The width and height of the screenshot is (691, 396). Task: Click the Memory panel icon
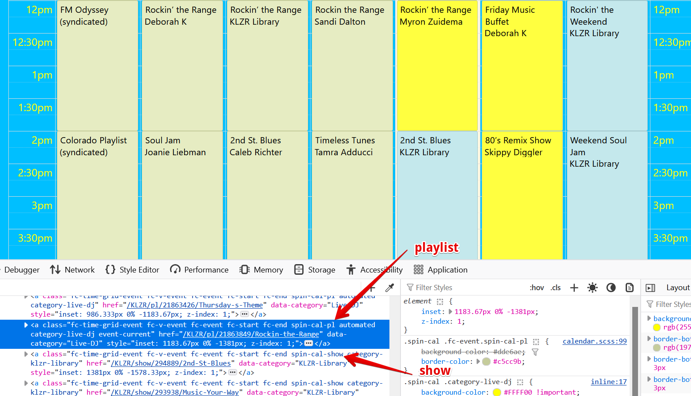(244, 269)
